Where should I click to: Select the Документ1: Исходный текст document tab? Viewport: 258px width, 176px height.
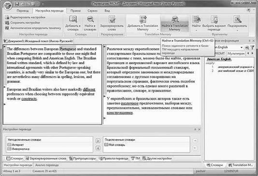pos(39,41)
